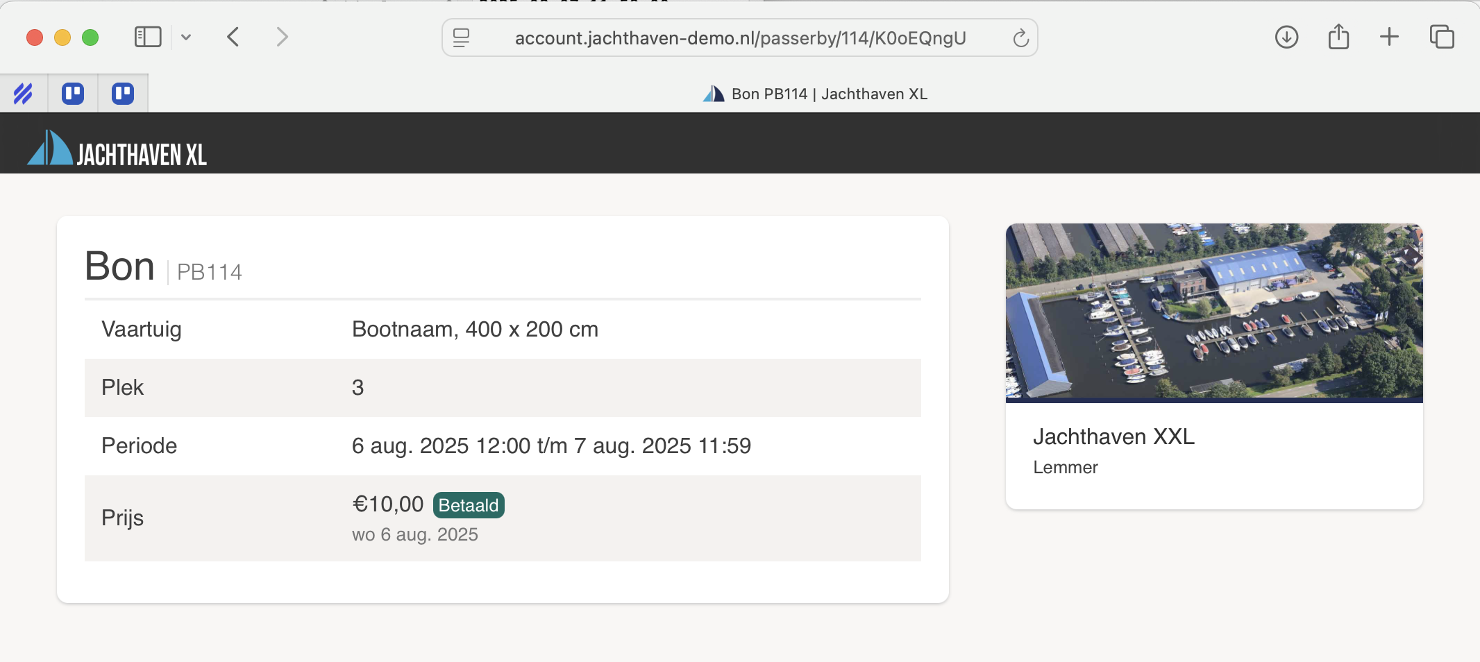This screenshot has height=662, width=1480.
Task: Open the Share menu
Action: [x=1338, y=37]
